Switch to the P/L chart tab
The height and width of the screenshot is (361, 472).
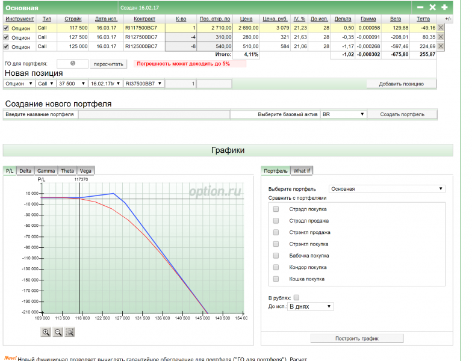[10, 171]
